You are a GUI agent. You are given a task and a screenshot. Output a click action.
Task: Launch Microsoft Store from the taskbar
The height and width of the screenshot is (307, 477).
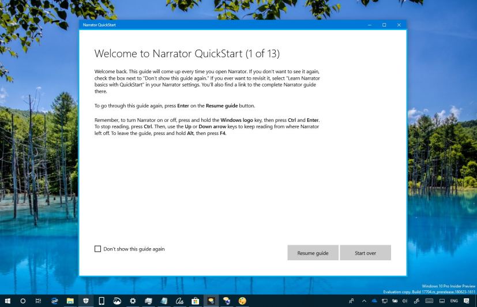[x=196, y=301]
